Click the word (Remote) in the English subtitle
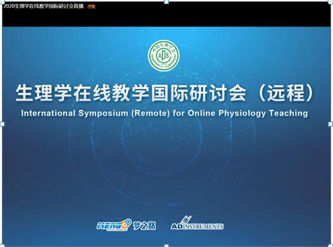The image size is (333, 247). (151, 113)
